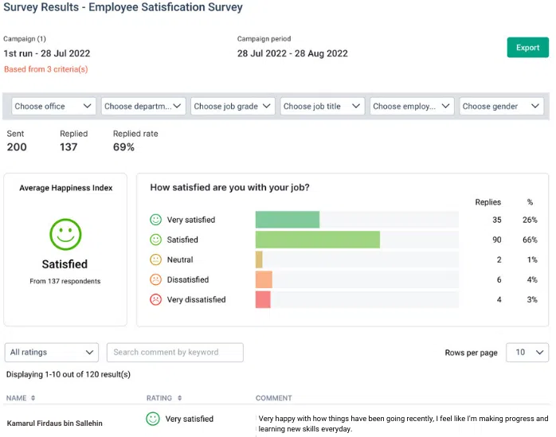Viewport: 556px width, 437px height.
Task: Click 'Displaying 1-10 out of 120 result(s)' text
Action: tap(69, 374)
